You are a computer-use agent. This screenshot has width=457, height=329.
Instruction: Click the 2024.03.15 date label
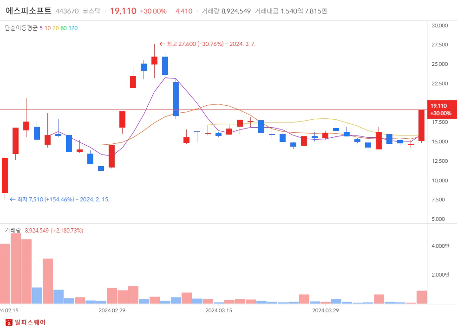coord(219,310)
